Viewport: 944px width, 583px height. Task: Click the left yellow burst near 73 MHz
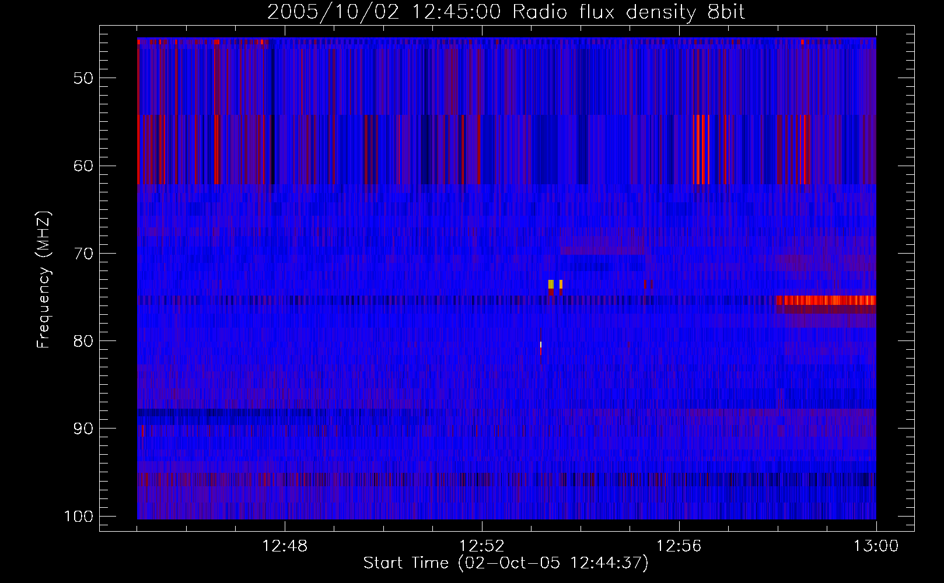tap(551, 284)
